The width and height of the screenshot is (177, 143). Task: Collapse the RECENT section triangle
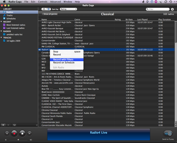(x=1, y=22)
